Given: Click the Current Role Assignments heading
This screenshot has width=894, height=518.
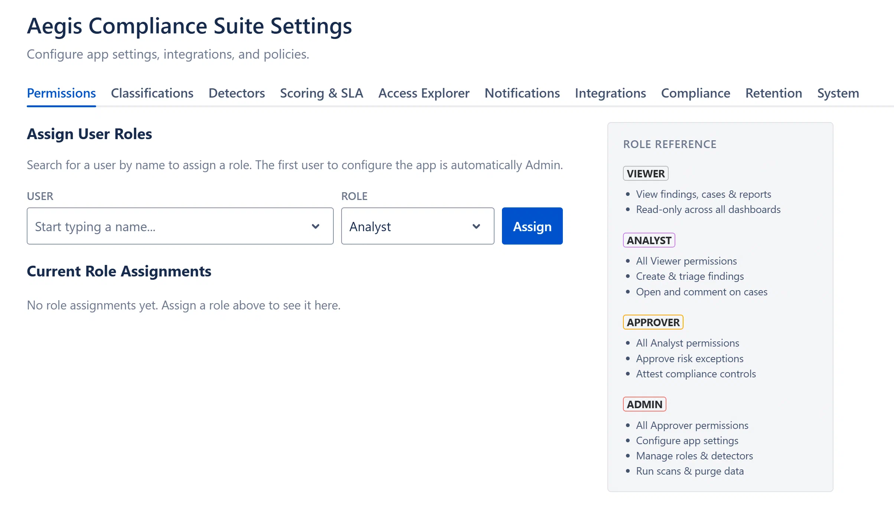Looking at the screenshot, I should point(119,271).
